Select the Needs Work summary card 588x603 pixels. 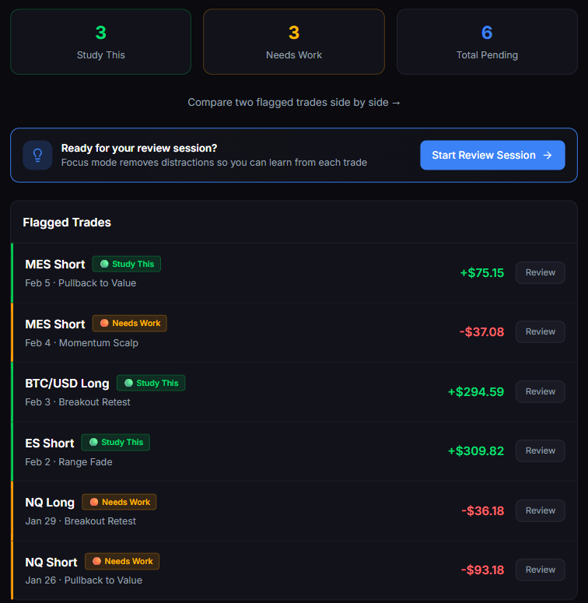click(294, 42)
